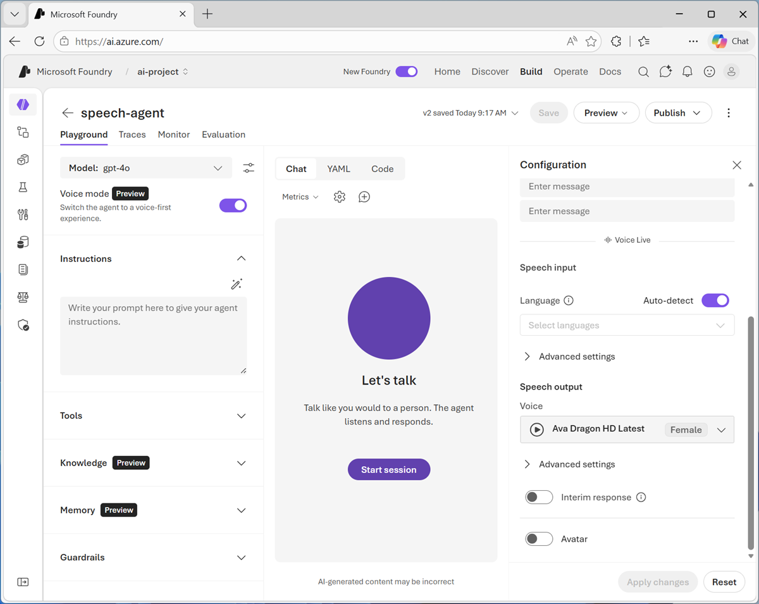Open the flask fine-tuning icon in sidebar
Image resolution: width=759 pixels, height=604 pixels.
[23, 187]
